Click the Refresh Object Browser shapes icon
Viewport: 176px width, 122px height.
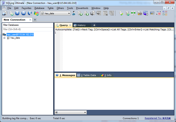click(x=36, y=13)
